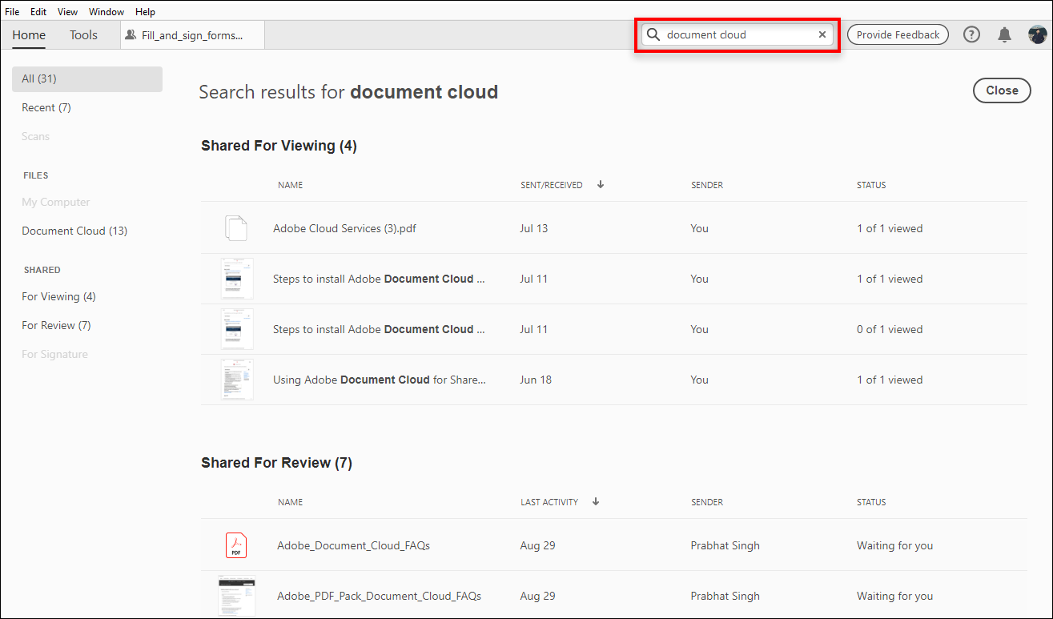1053x619 pixels.
Task: Close the search results
Action: point(1002,90)
